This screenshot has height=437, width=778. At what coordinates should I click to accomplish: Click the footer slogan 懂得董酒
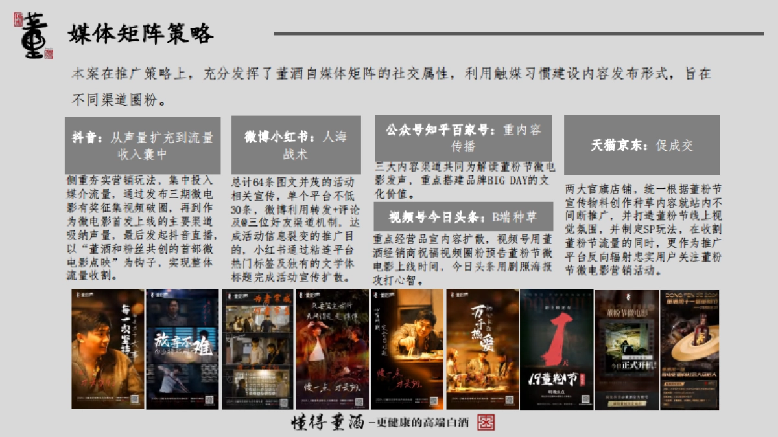(327, 423)
